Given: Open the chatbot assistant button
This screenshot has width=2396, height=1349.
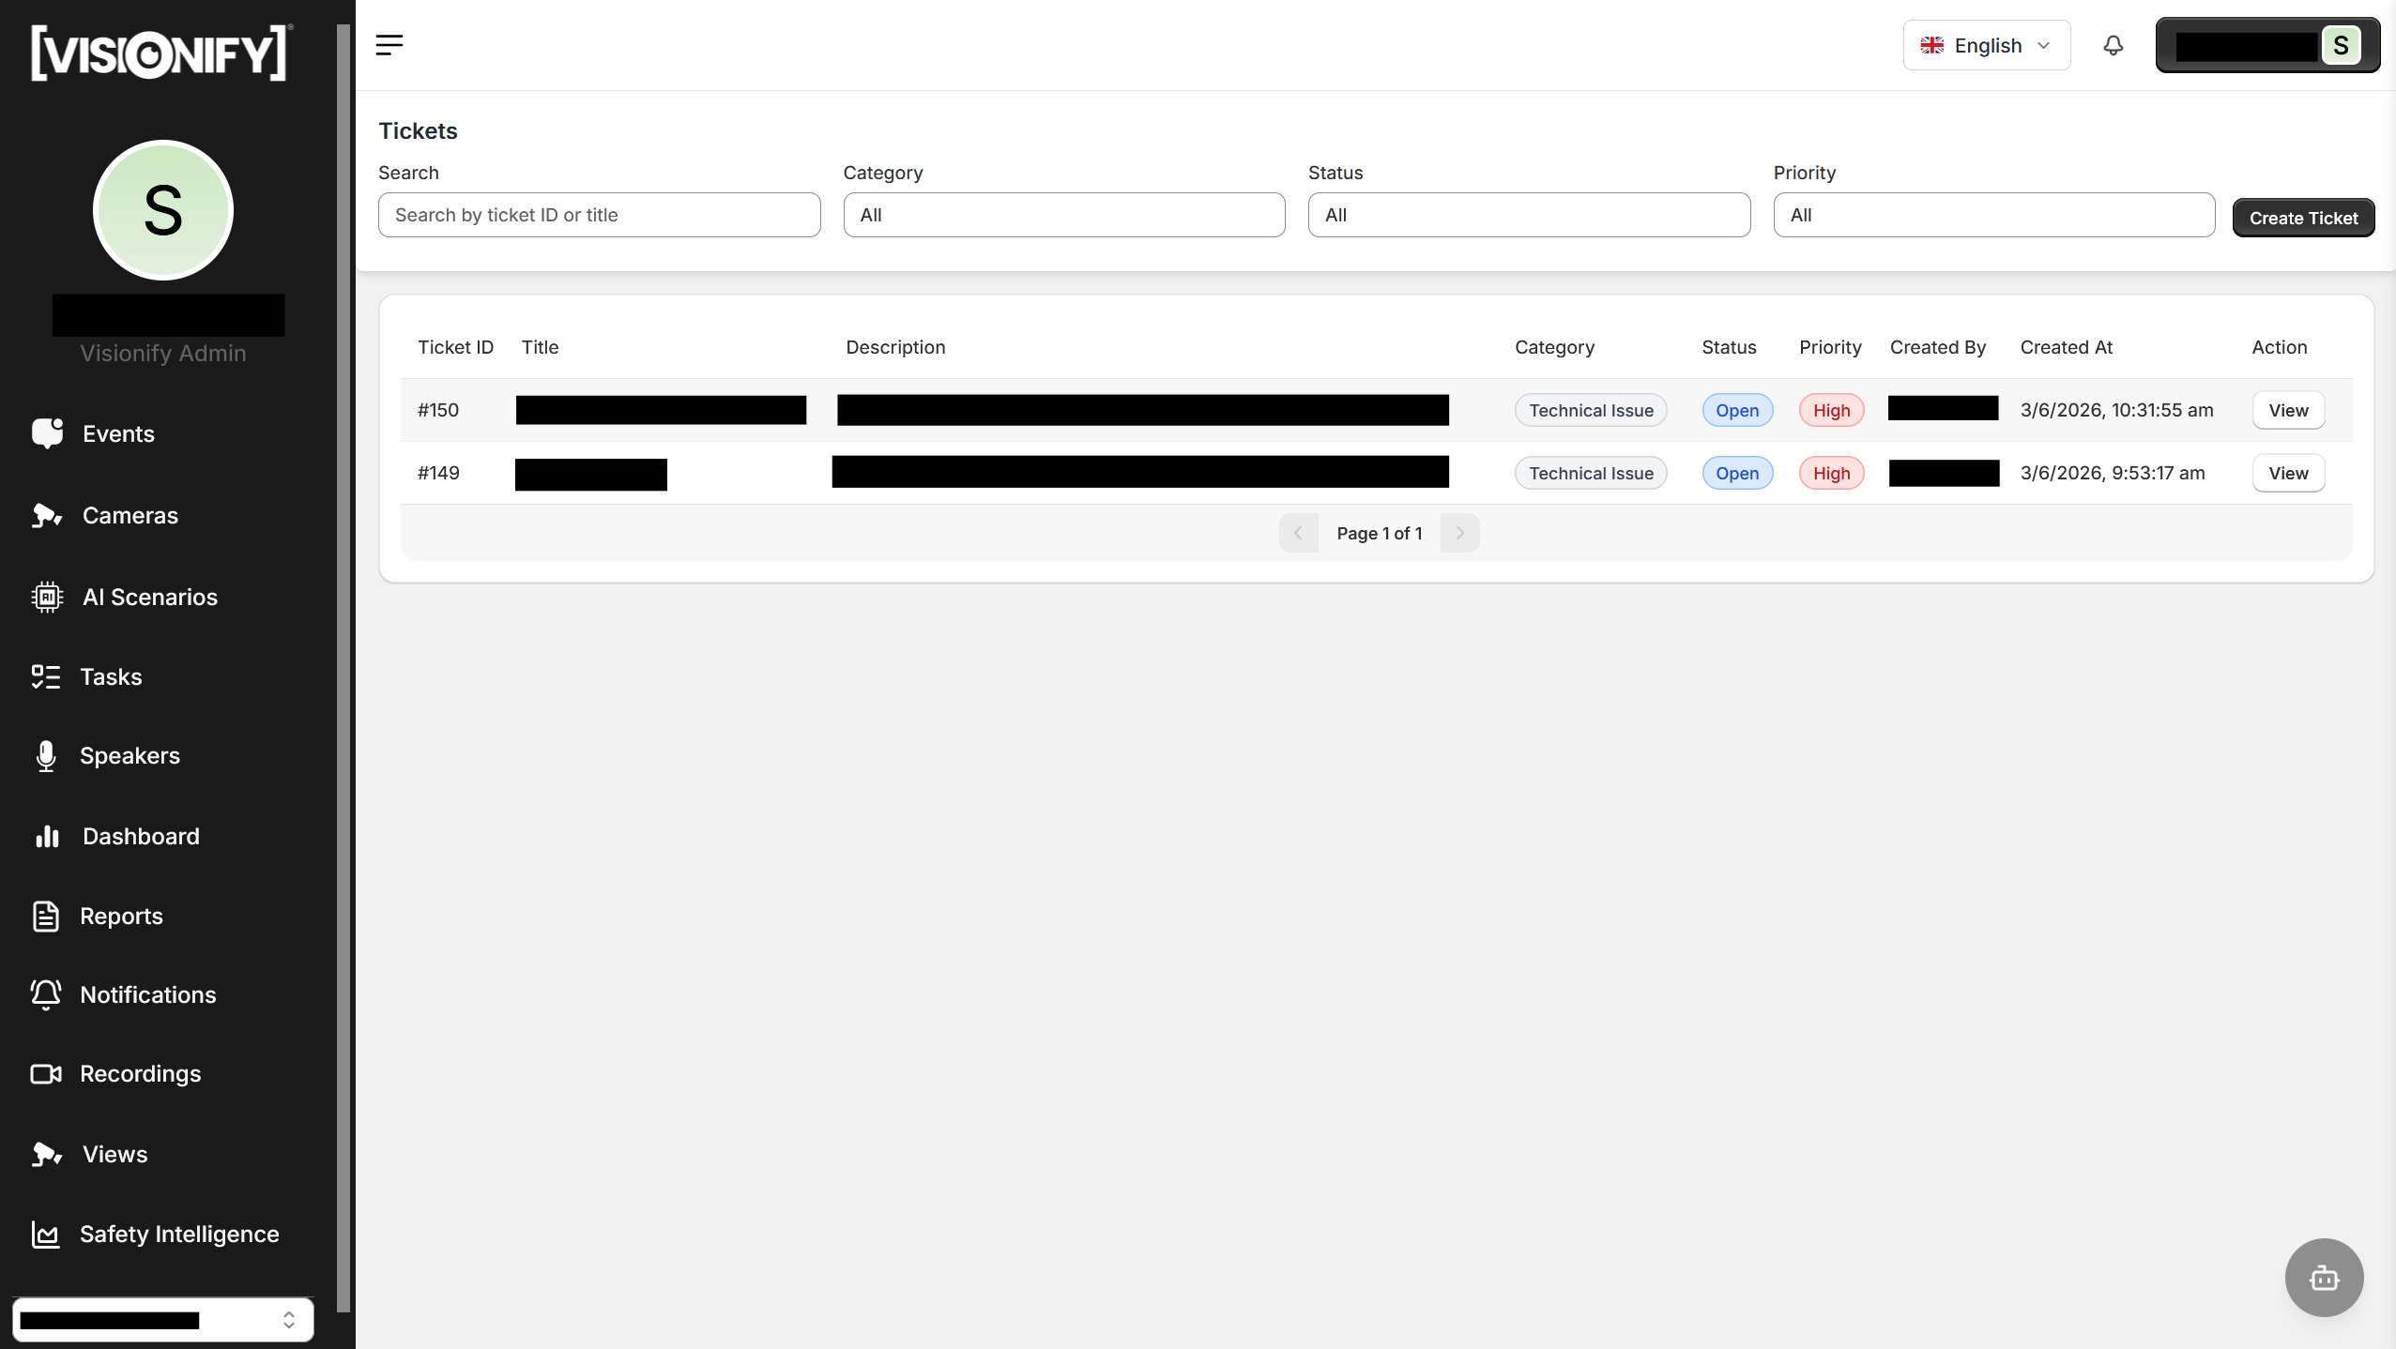Looking at the screenshot, I should 2324,1278.
